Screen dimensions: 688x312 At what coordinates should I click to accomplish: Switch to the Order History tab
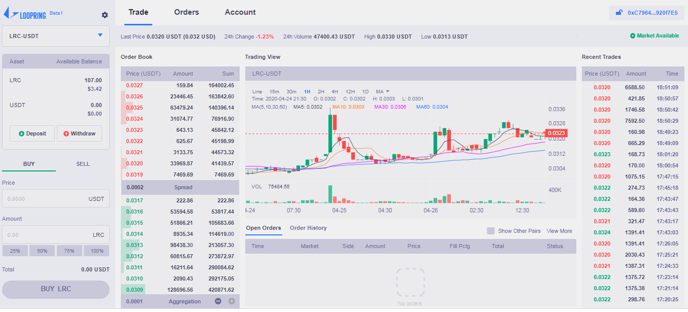pyautogui.click(x=308, y=228)
